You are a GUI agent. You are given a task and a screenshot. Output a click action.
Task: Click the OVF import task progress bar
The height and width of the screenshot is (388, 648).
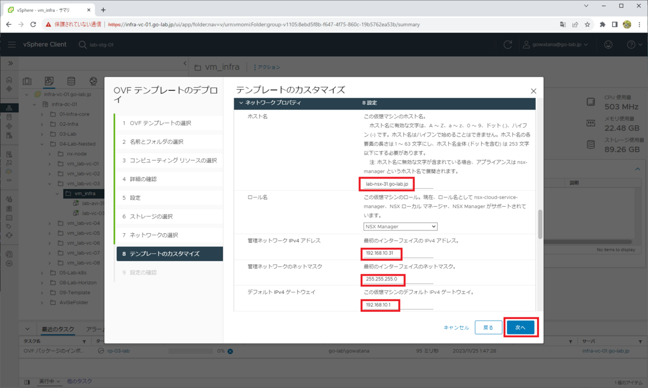192,351
